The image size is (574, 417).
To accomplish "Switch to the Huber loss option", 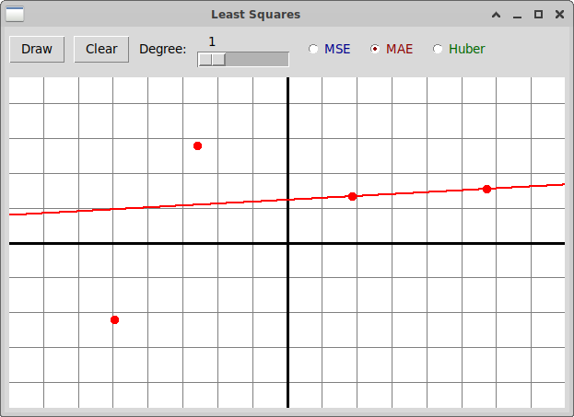I will point(438,49).
